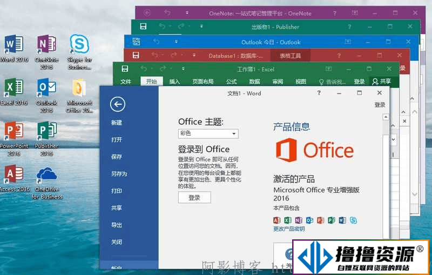
Task: Click the undo arrow in the Outlook window
Action: coord(157,42)
